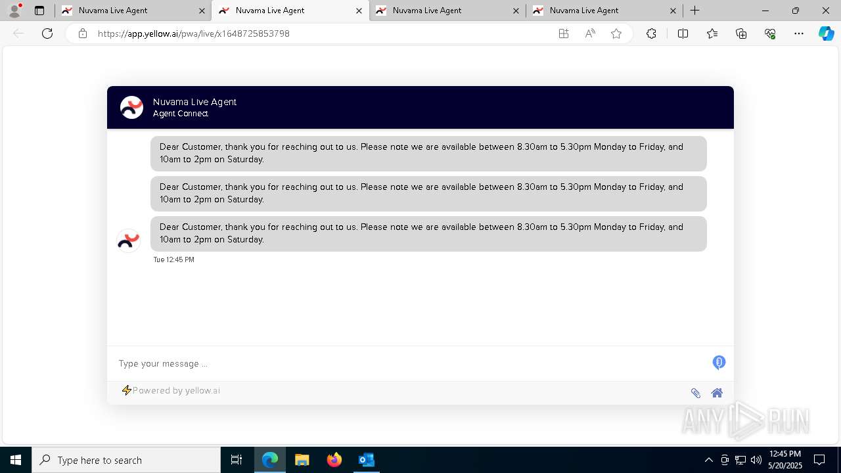Select the active second Nuvama Live Agent tab
Viewport: 841px width, 473px height.
[290, 11]
